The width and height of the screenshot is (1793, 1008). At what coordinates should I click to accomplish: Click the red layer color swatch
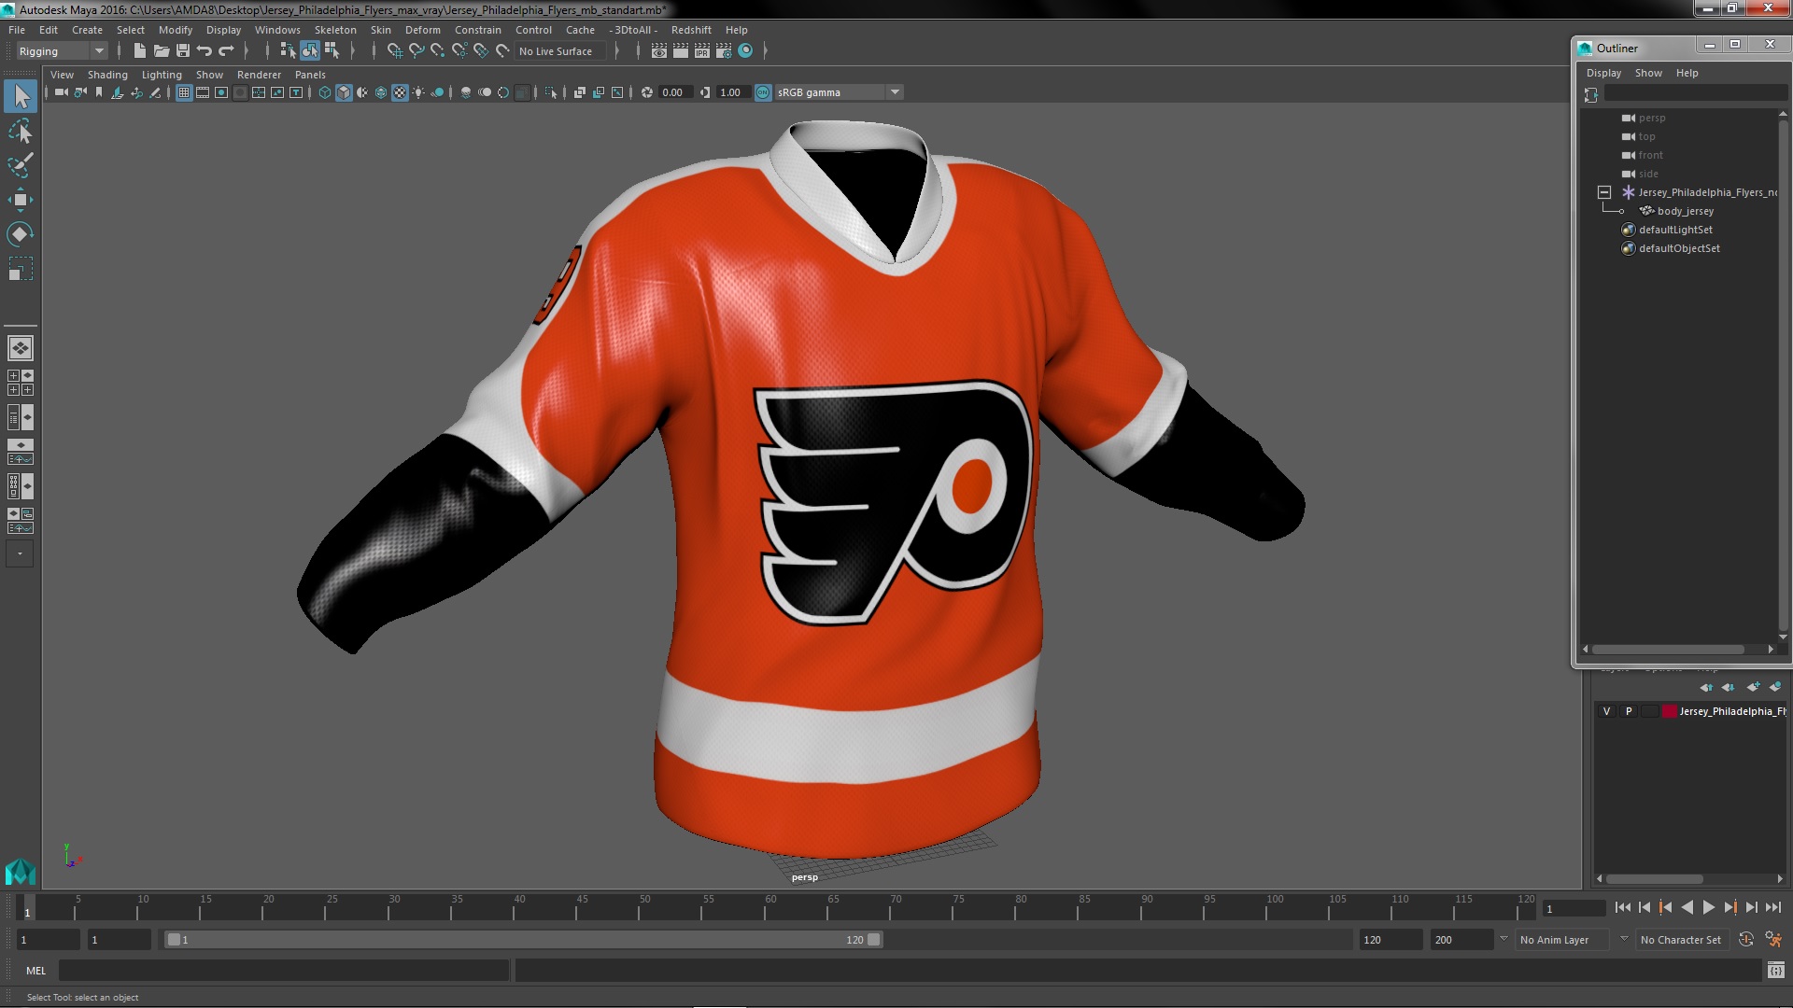coord(1669,711)
